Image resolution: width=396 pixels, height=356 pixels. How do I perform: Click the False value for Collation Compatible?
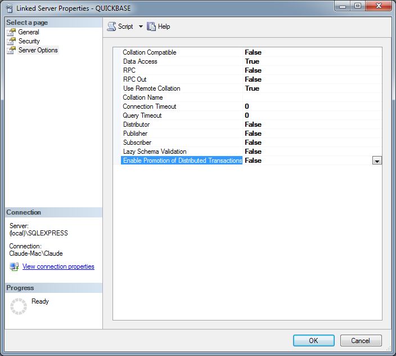pyautogui.click(x=253, y=52)
